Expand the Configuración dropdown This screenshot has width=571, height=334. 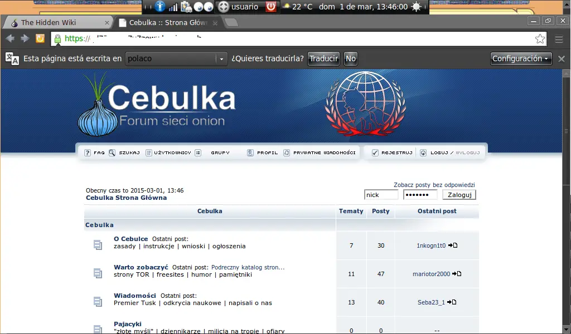(x=521, y=58)
